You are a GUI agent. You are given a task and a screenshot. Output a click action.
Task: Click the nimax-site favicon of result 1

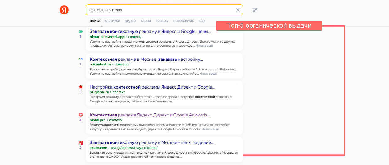coord(80,31)
